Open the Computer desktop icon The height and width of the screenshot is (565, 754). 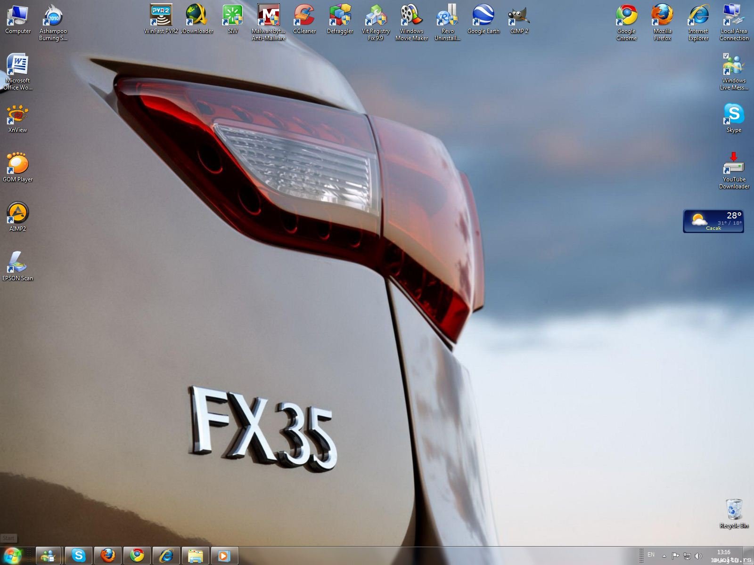18,19
